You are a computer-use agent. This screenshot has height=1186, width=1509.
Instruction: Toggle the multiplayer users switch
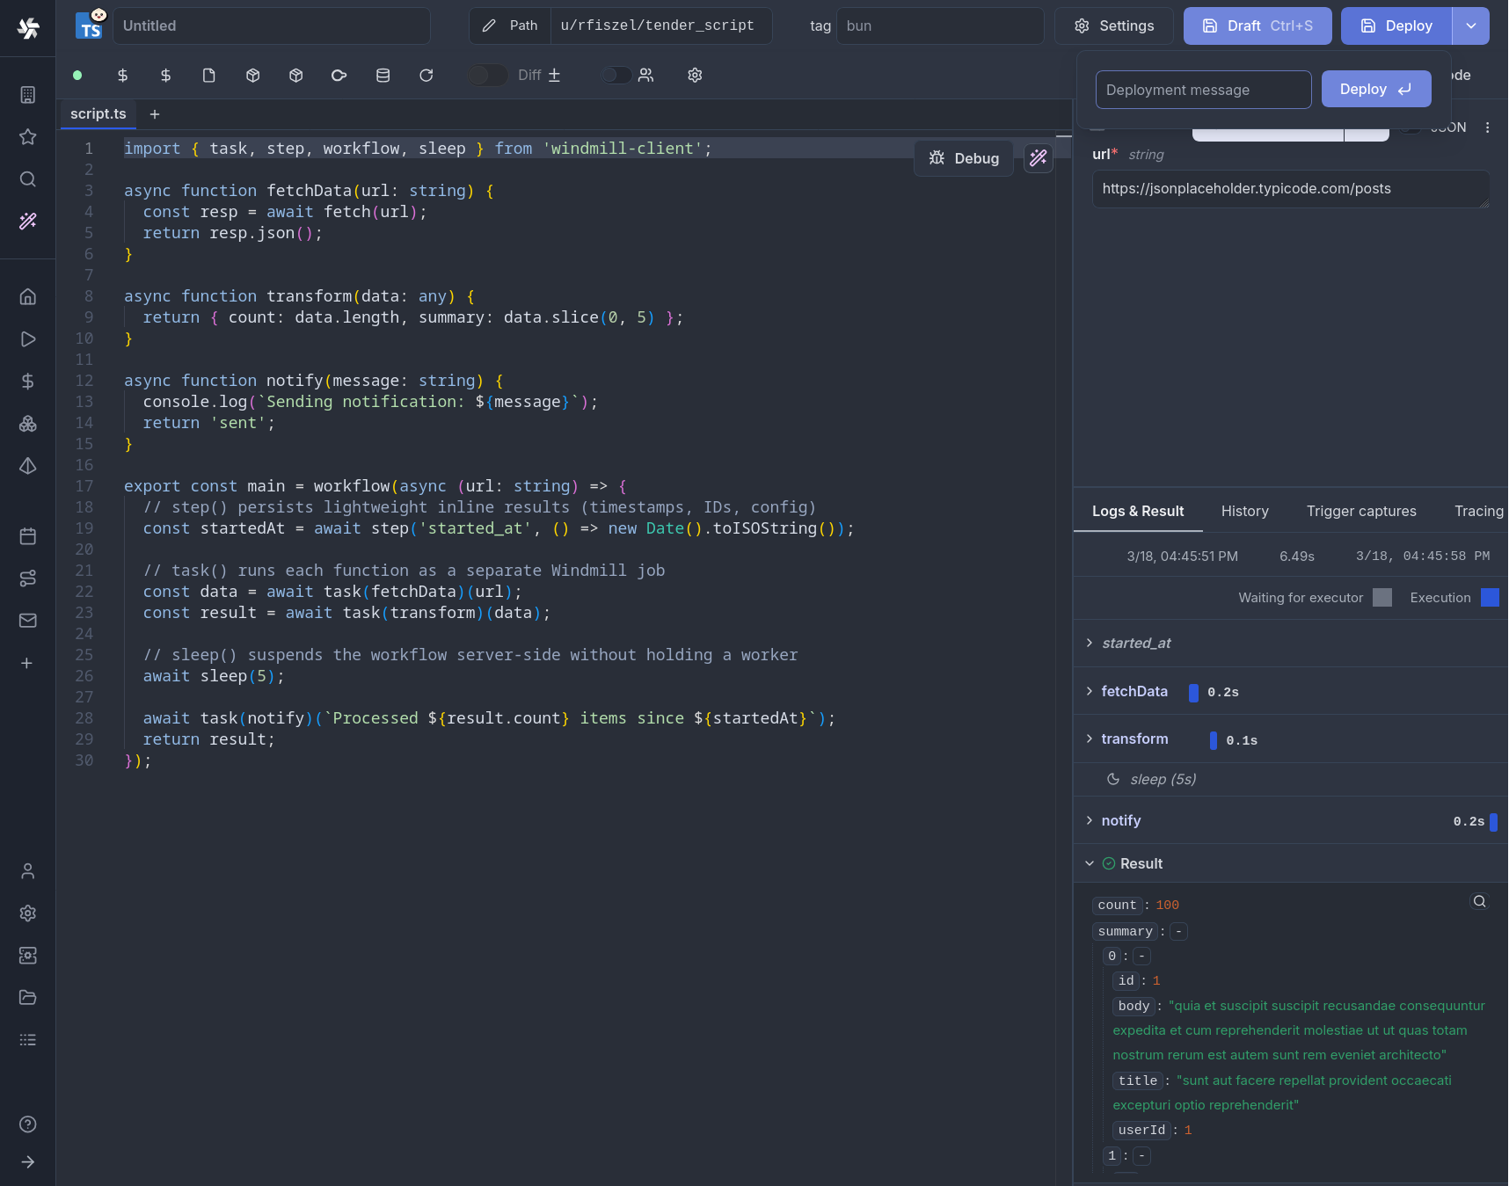(x=616, y=76)
